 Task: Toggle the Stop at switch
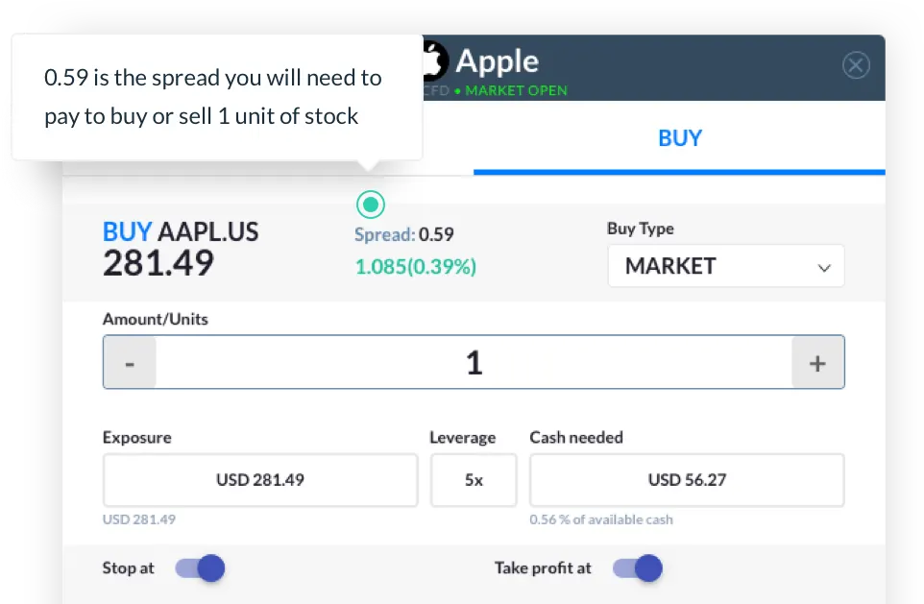200,568
